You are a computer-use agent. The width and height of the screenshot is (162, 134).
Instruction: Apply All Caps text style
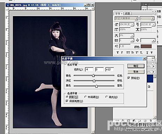[128, 52]
